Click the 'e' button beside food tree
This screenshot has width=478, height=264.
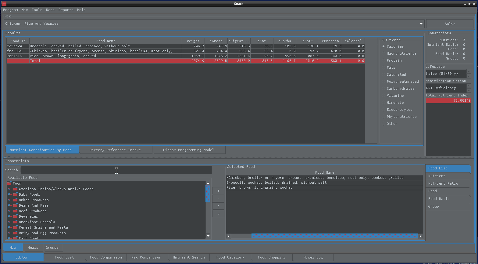(218, 206)
